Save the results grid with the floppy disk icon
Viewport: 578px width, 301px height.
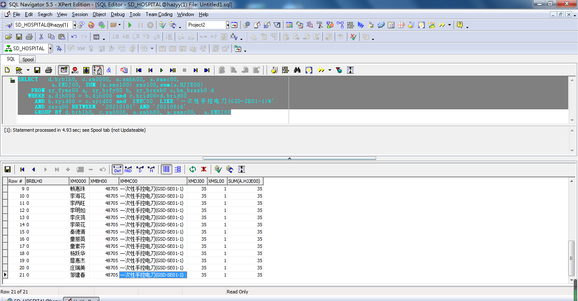[x=8, y=169]
